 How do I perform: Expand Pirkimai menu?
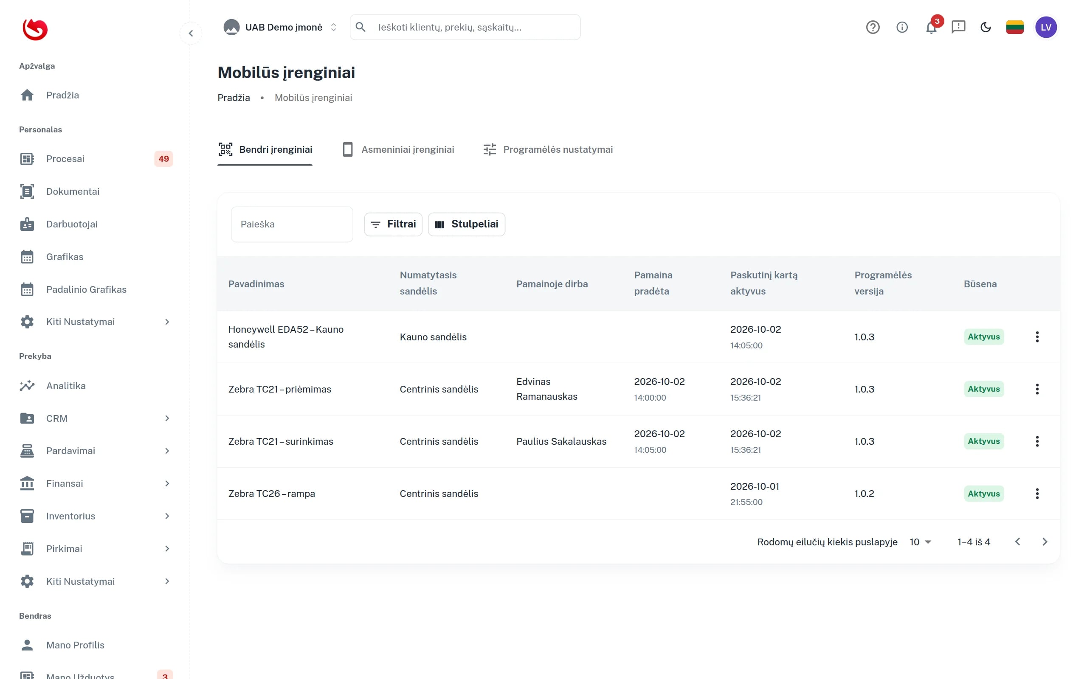click(95, 549)
